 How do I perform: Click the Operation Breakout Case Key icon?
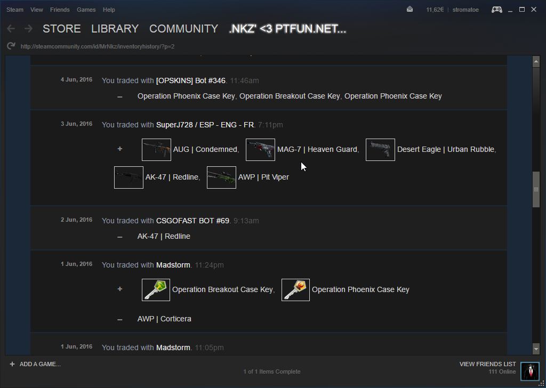(156, 290)
